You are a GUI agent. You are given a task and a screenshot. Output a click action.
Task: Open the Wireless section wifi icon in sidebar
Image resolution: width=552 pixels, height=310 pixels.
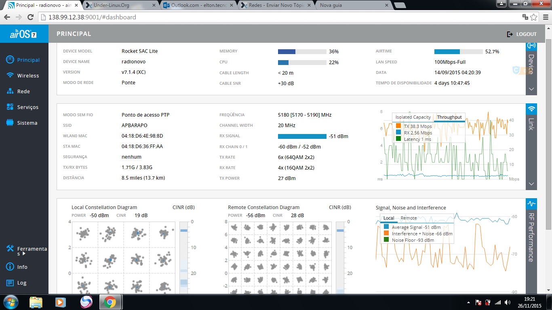tap(11, 75)
